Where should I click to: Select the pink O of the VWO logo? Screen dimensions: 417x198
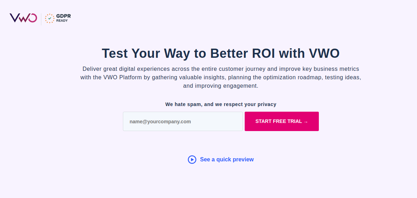[x=32, y=18]
